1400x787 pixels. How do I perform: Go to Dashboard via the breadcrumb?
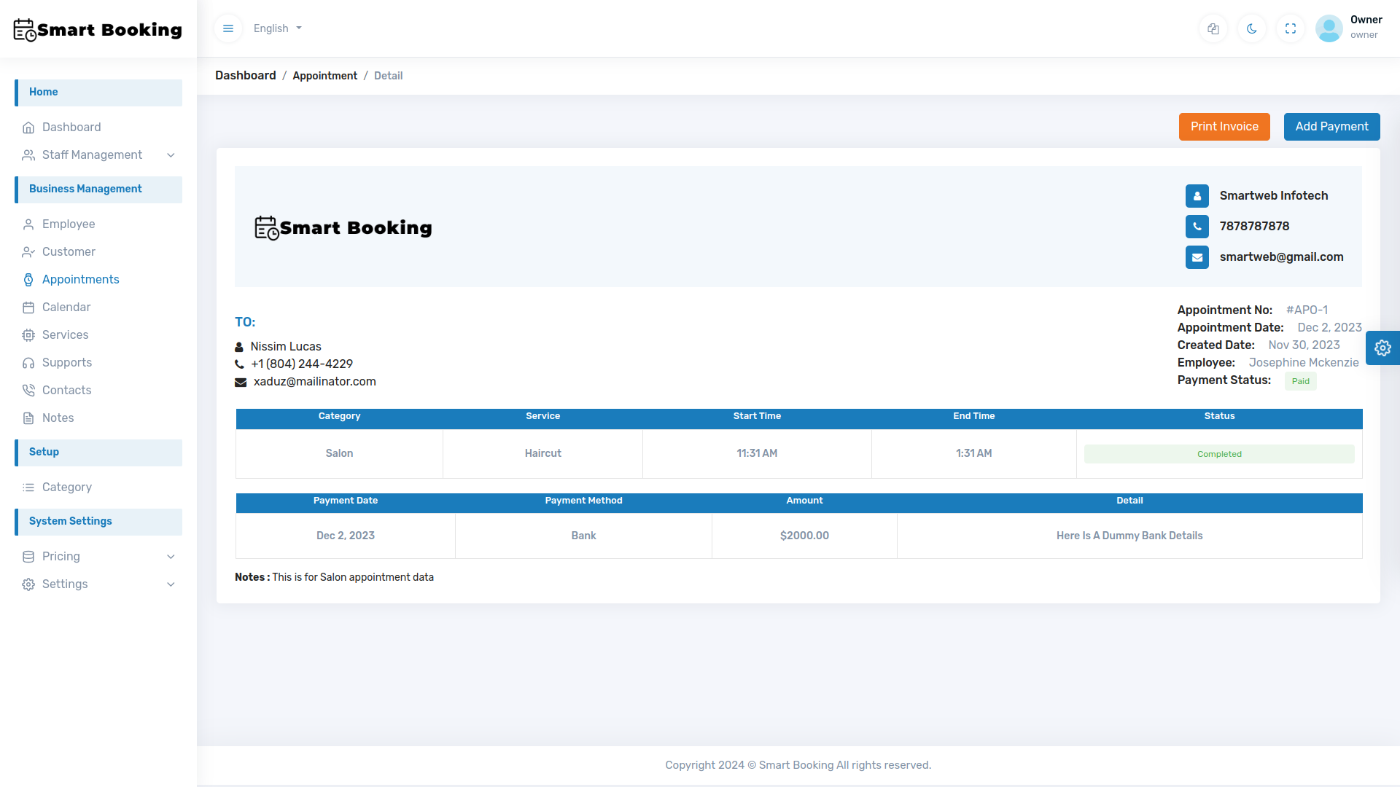(245, 75)
